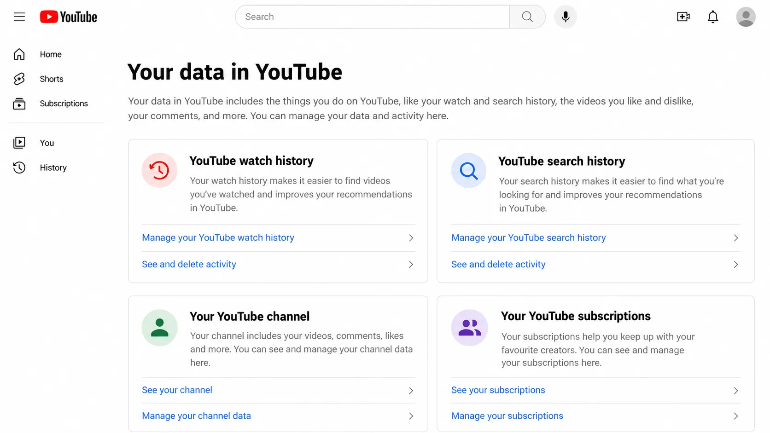
Task: Open See and delete activity under watch history
Action: click(x=189, y=264)
